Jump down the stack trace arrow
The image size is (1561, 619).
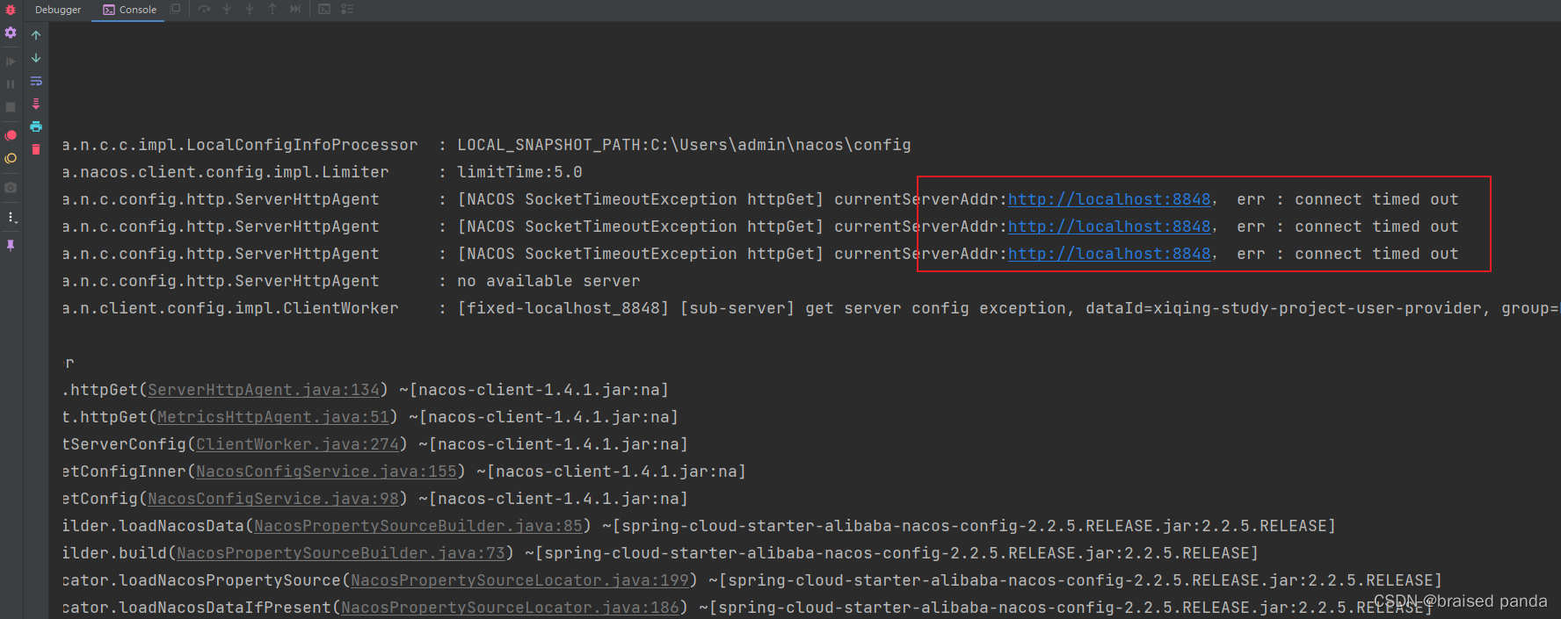pyautogui.click(x=36, y=58)
